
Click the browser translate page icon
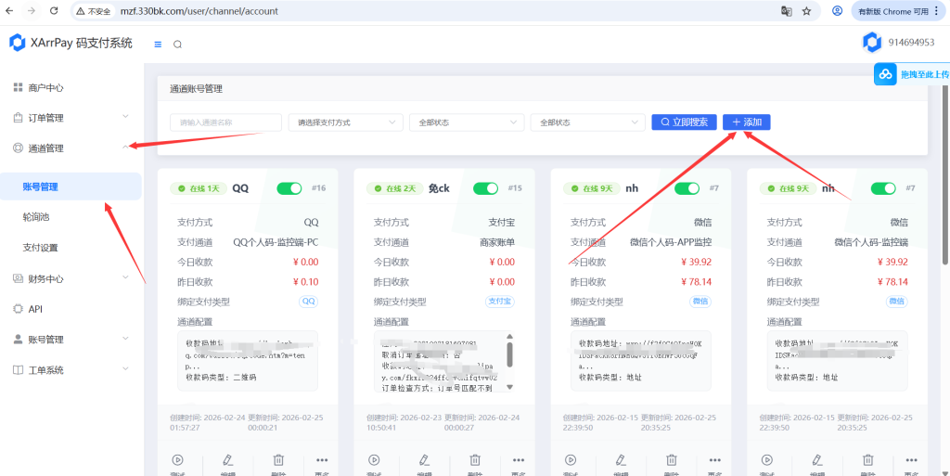pyautogui.click(x=787, y=11)
